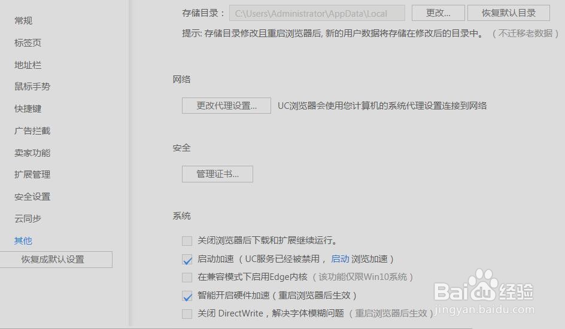Click the 存储目录 label
Screen dimensions: 565x329
click(x=203, y=13)
